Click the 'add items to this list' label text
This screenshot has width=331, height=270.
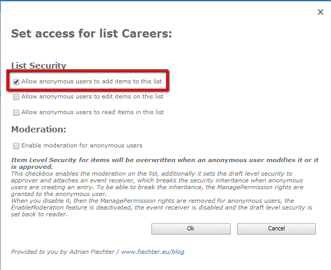pyautogui.click(x=91, y=82)
